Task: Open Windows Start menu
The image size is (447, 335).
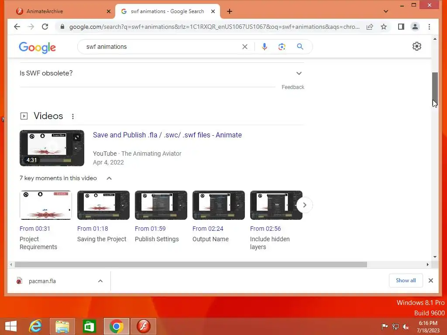Action: [x=11, y=326]
